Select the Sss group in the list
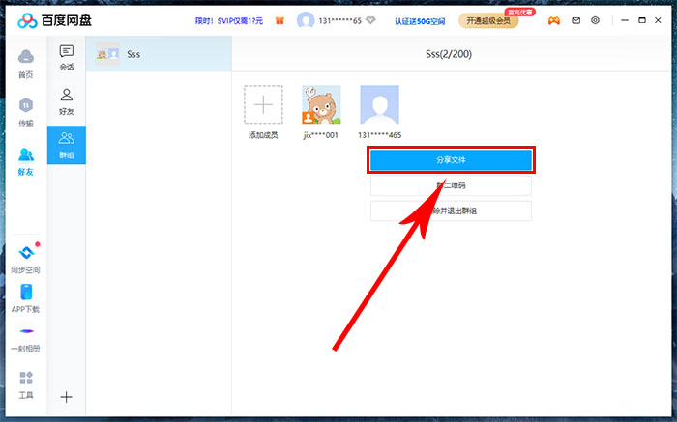 pos(159,54)
